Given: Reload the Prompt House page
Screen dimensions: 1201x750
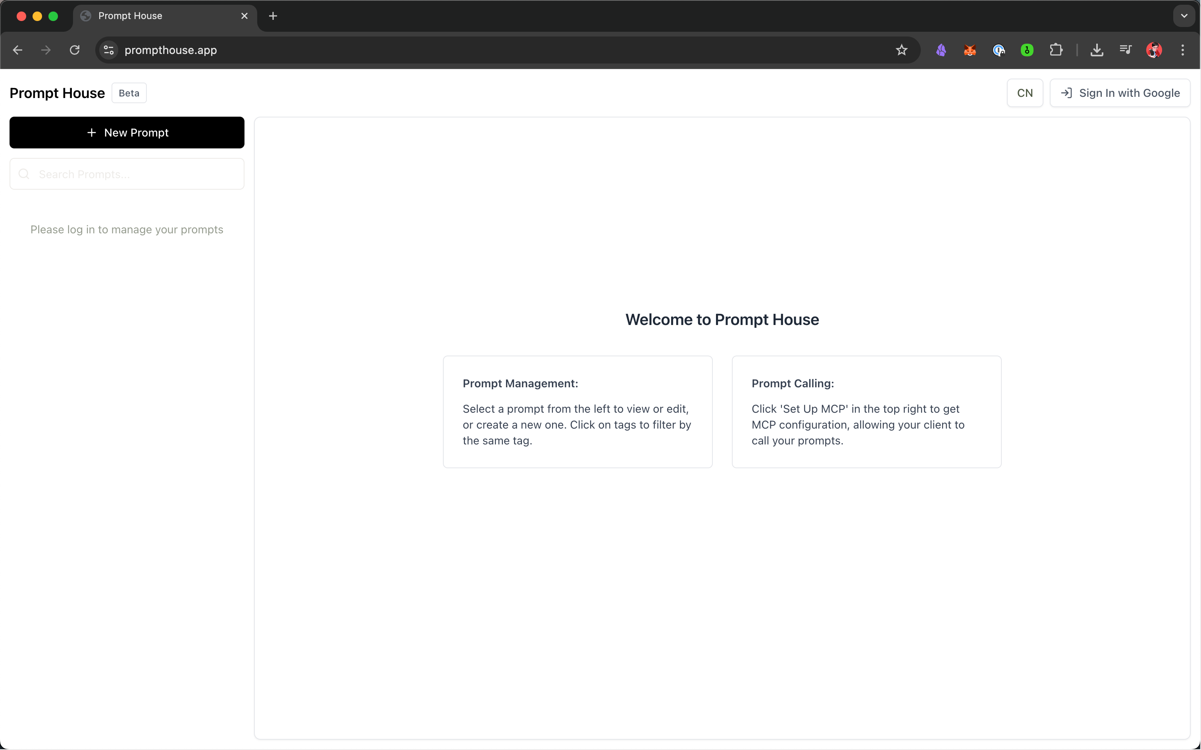Looking at the screenshot, I should pos(74,50).
